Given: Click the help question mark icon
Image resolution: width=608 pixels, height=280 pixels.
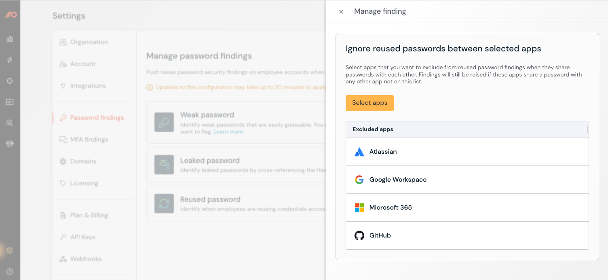Looking at the screenshot, I should tap(10, 272).
